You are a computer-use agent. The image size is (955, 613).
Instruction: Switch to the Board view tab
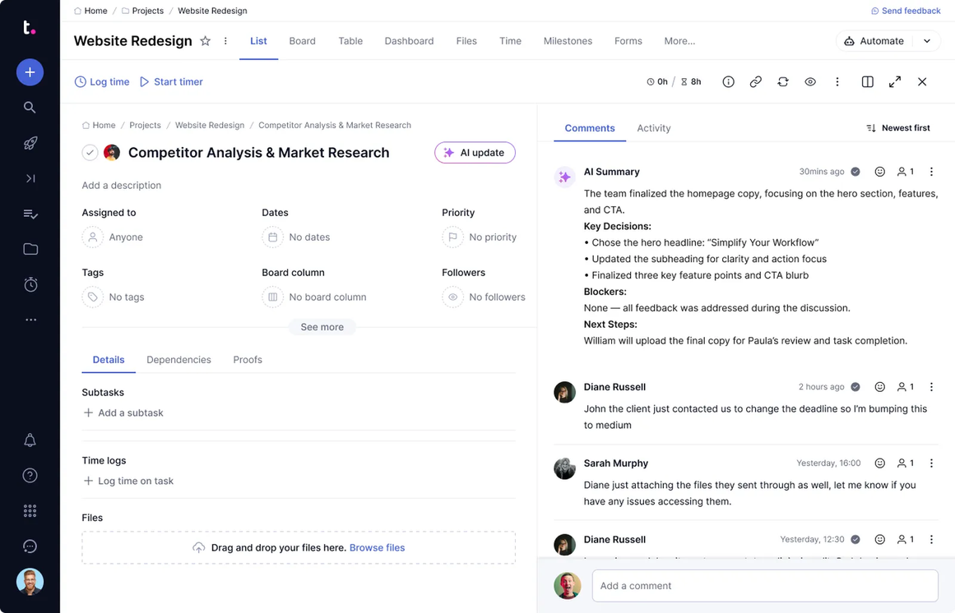(302, 41)
